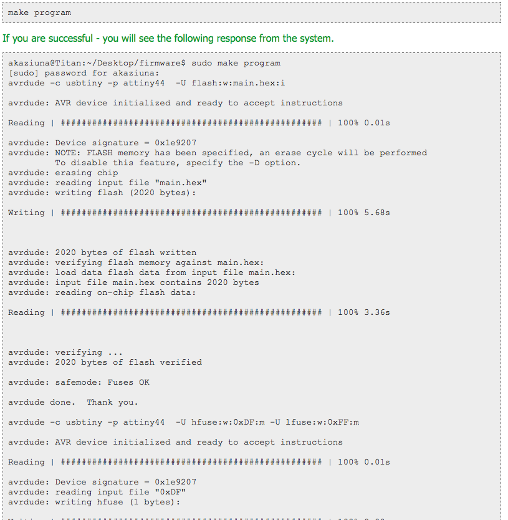Click the first 'flash:w:main.hex:i' avrdude command
508x520 pixels.
(x=146, y=83)
